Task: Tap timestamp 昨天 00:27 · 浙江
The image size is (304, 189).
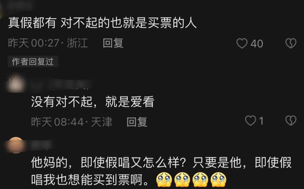Action: (x=48, y=43)
